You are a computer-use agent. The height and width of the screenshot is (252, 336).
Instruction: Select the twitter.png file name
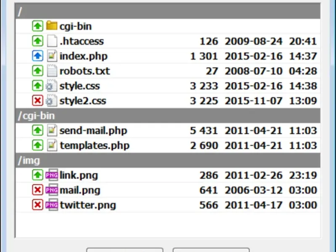tap(87, 205)
